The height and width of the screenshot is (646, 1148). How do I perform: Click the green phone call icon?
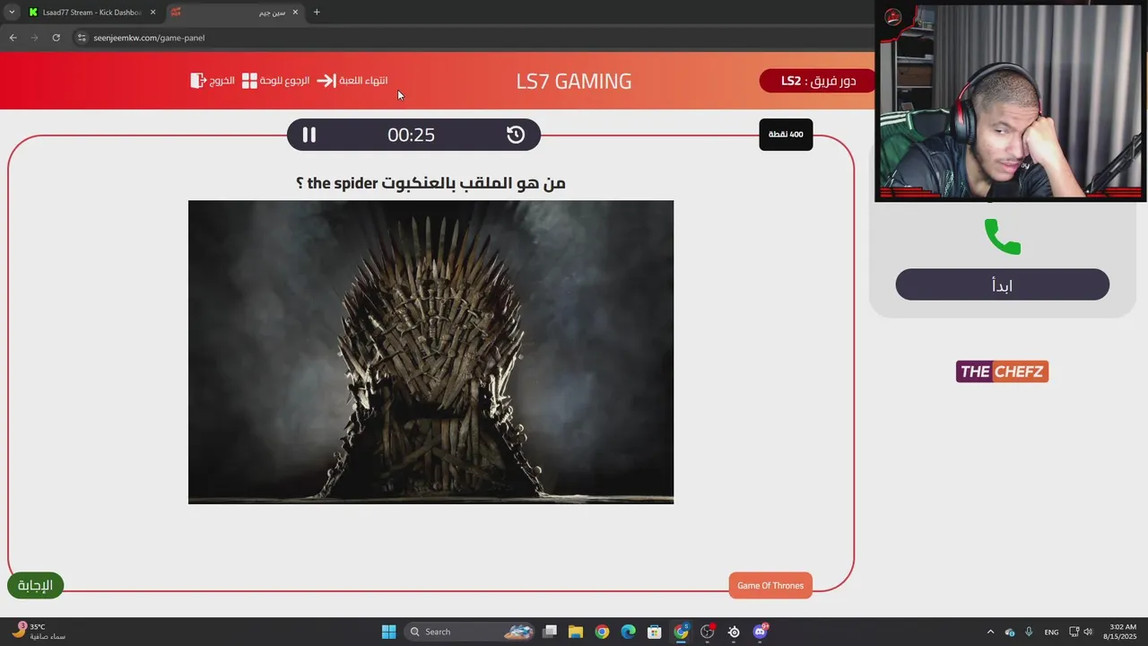click(x=1003, y=237)
